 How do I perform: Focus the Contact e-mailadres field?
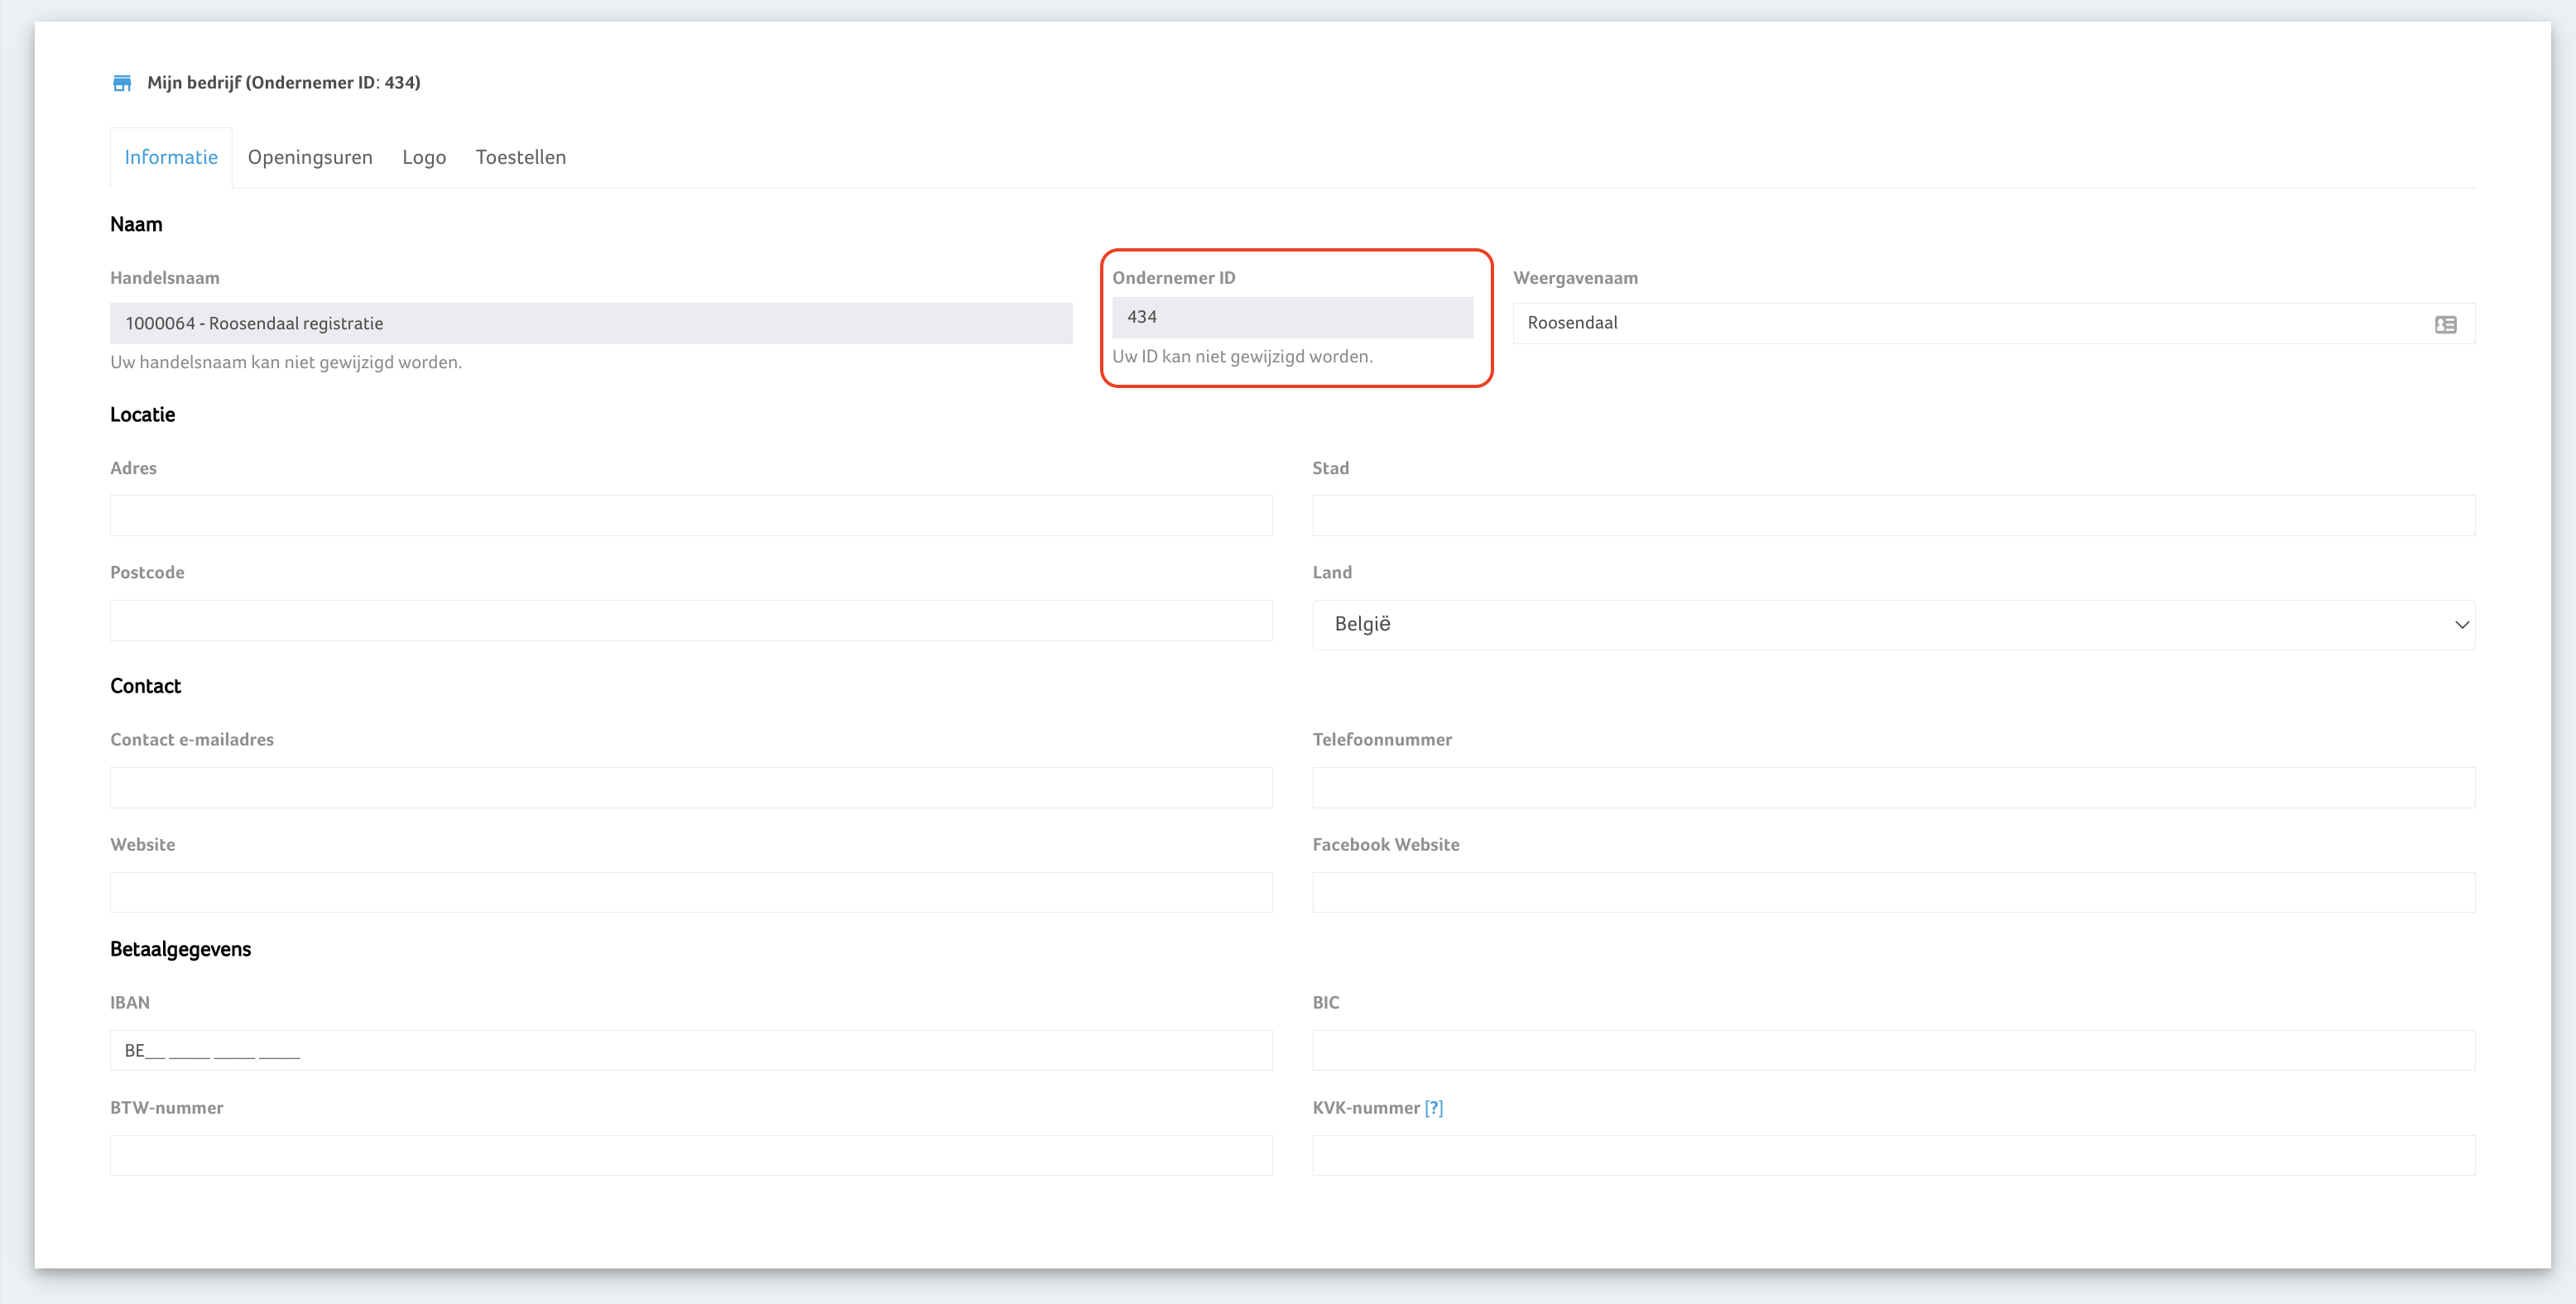(691, 788)
